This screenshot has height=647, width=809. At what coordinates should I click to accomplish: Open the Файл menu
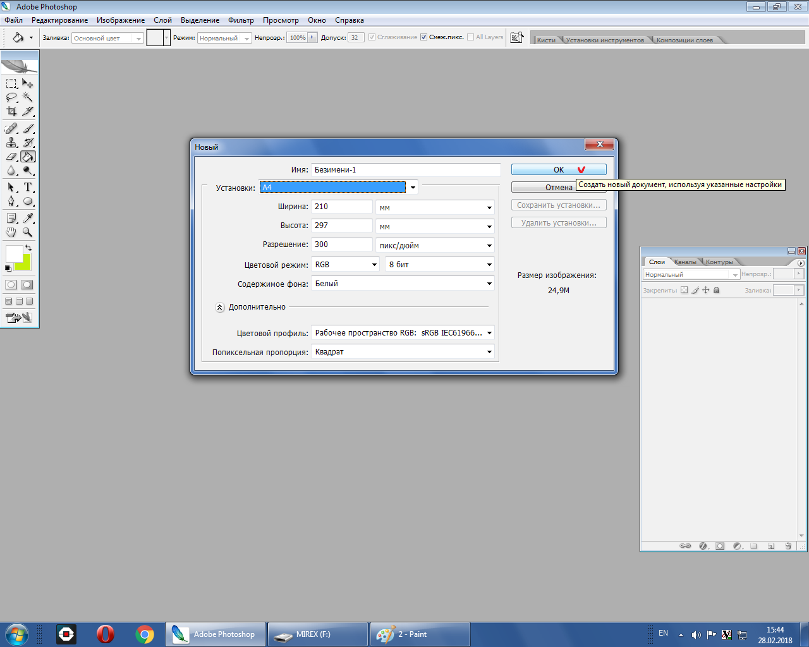point(13,20)
